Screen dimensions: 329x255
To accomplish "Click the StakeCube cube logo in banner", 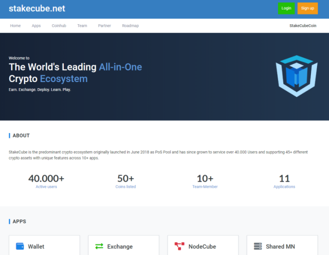I will [x=297, y=76].
